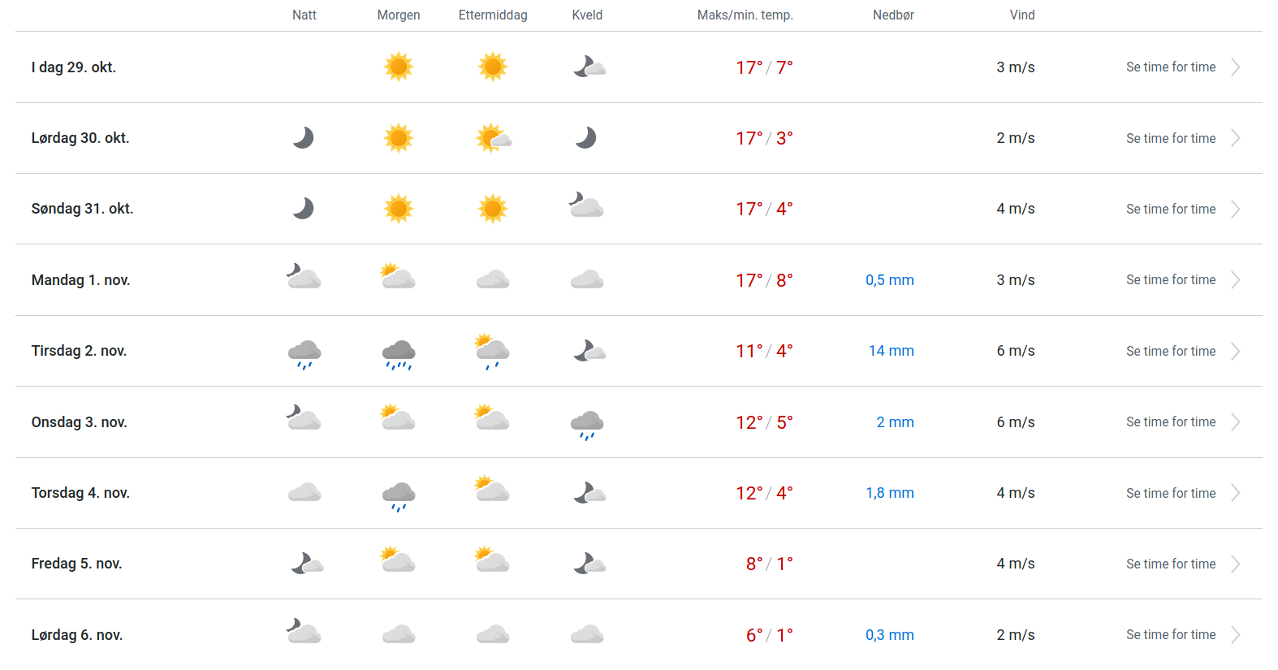1278x670 pixels.
Task: Expand hourly chevron for Lørdag 6. nov.
Action: [1236, 635]
